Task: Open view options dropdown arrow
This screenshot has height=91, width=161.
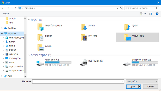Action: pyautogui.click(x=145, y=14)
